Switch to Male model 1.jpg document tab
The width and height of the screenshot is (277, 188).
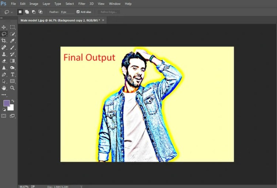click(x=60, y=20)
